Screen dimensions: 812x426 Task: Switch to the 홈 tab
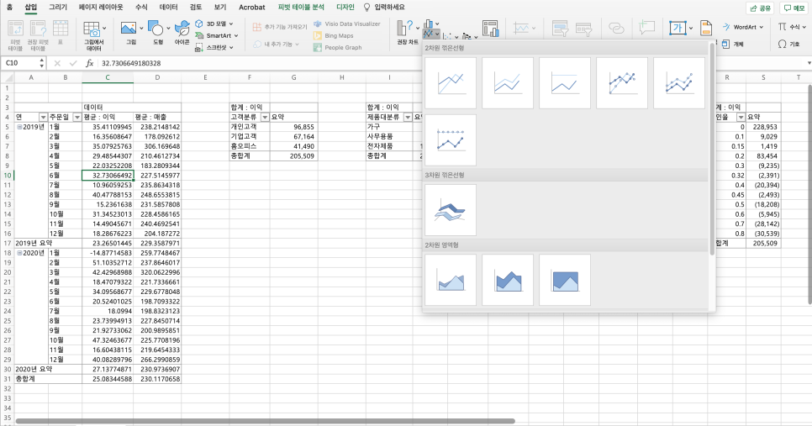tap(9, 8)
